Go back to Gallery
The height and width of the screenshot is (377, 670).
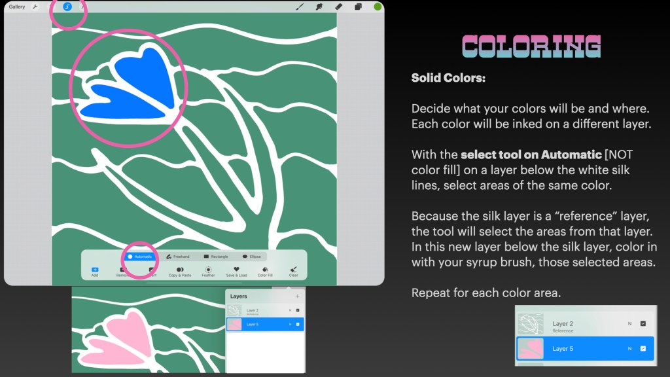tap(17, 7)
